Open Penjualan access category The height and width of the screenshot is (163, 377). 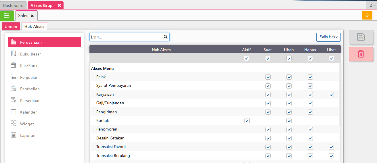point(29,77)
